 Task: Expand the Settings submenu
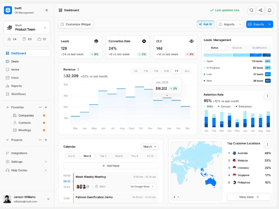46,162
